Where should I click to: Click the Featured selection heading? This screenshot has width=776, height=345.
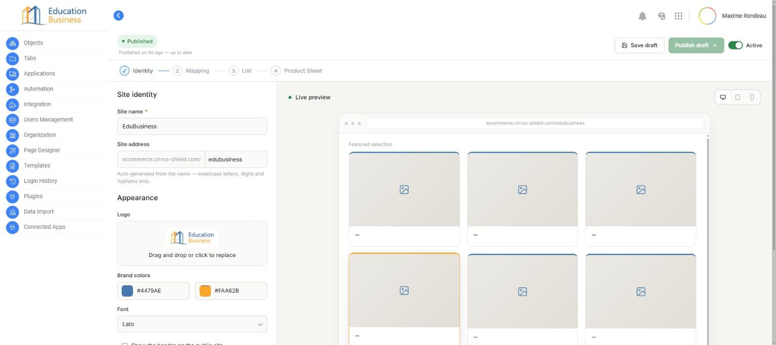tap(370, 144)
